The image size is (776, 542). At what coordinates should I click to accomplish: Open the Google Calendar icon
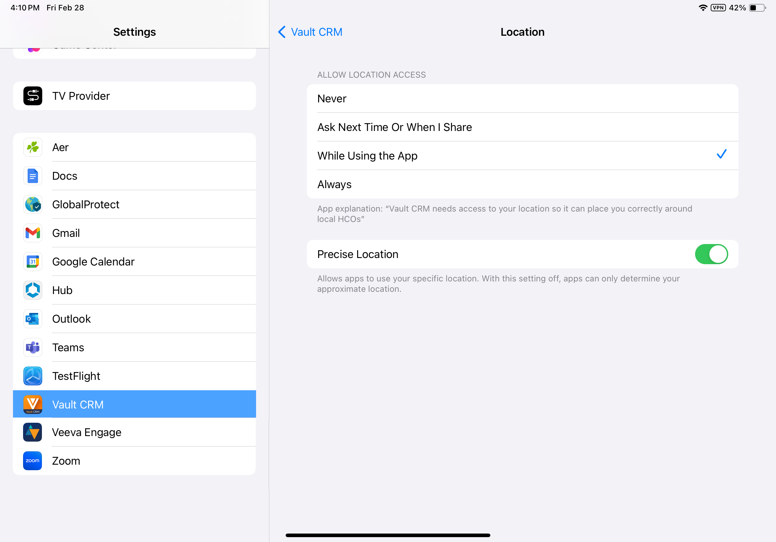click(33, 262)
